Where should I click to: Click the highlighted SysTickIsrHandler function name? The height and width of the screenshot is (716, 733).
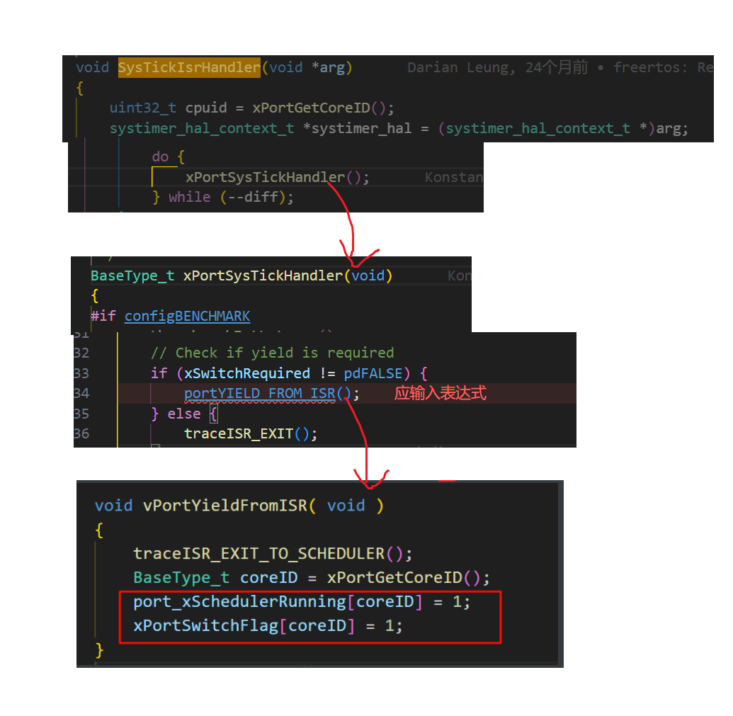pos(189,68)
